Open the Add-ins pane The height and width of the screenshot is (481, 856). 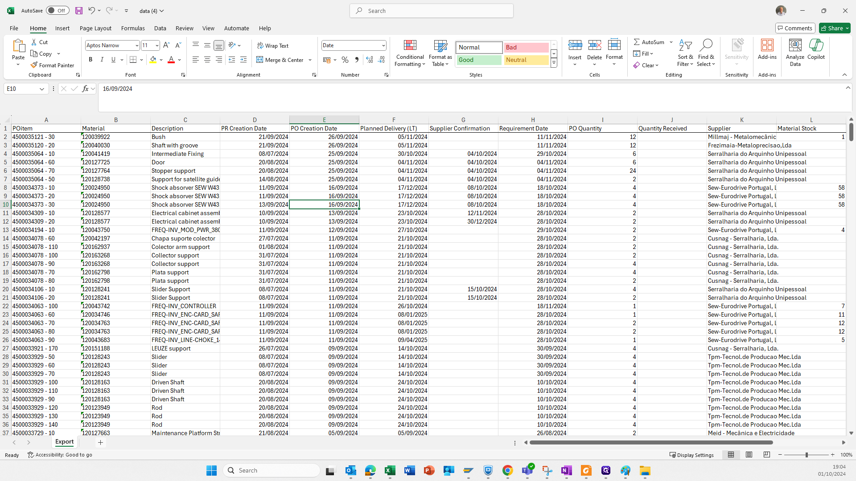point(767,49)
